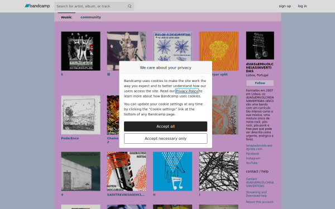This screenshot has height=209, width=335.
Task: Choose Accept necessary only
Action: 166,139
